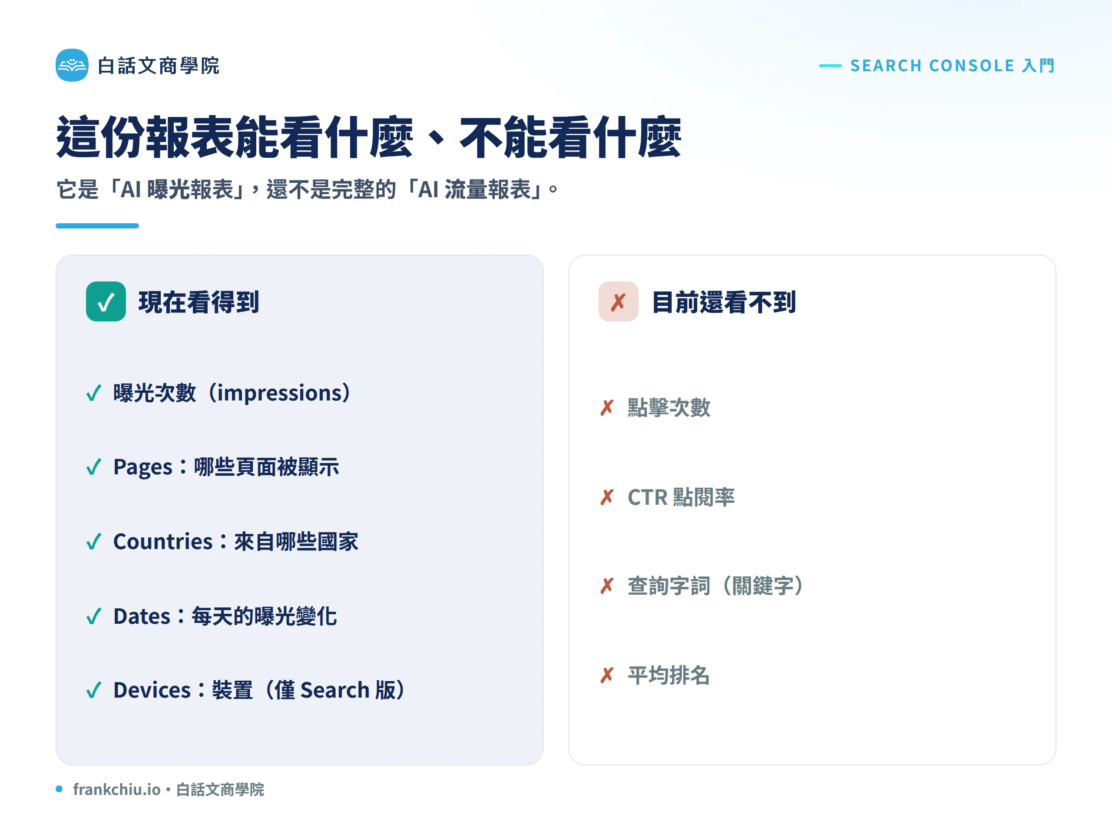Viewport: 1112px width, 834px height.
Task: Click the text Dates：每天的曝光變化
Action: coord(225,616)
